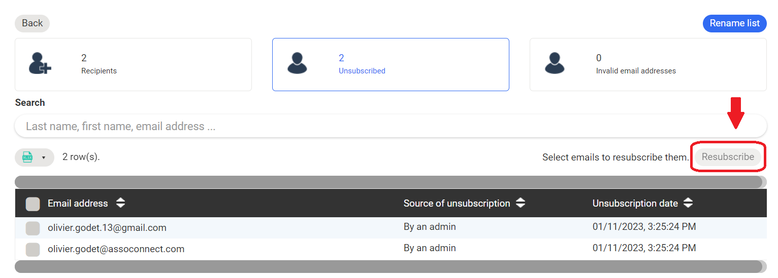778x278 pixels.
Task: Sort by Unsubscription date arrows
Action: 688,204
